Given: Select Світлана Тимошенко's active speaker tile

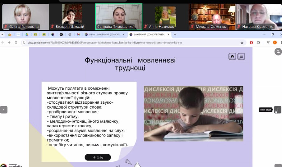Looking at the screenshot, I should pos(119,17).
